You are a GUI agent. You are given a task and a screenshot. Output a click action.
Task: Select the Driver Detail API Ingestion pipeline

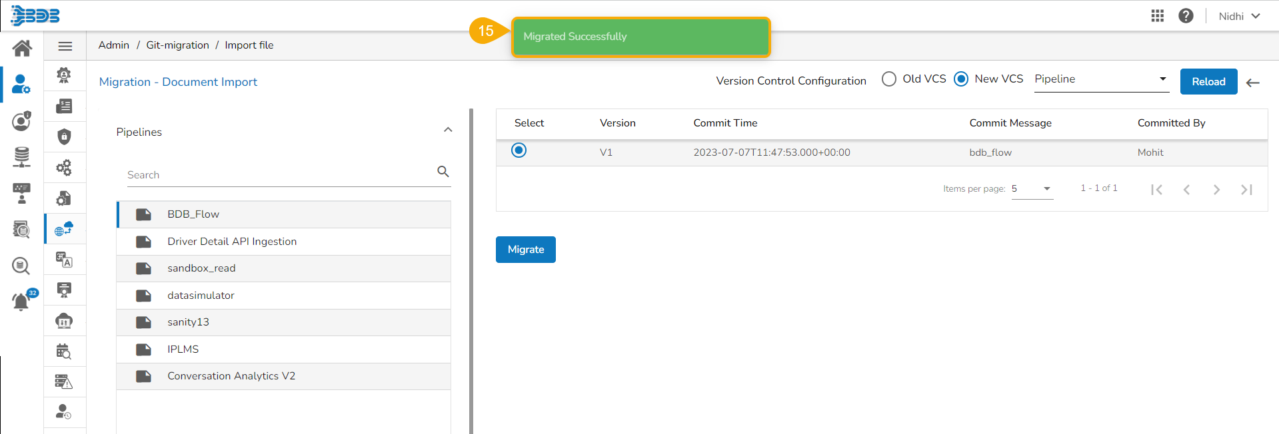point(284,242)
